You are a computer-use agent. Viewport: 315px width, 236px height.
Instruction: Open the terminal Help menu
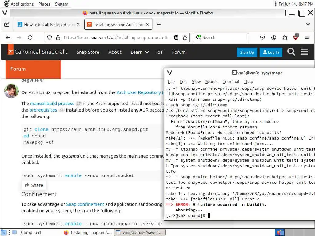click(x=249, y=81)
